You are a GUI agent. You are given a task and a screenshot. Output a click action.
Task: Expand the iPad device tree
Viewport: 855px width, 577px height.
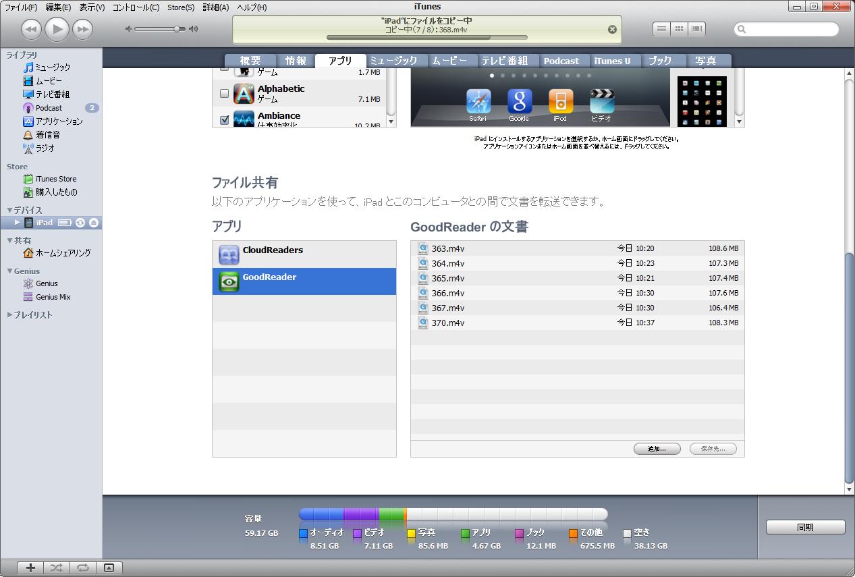[x=18, y=223]
